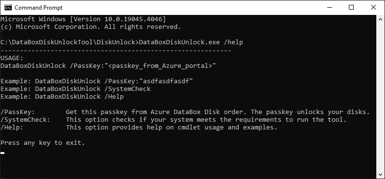The width and height of the screenshot is (385, 179).
Task: Click the USAGE: heading line
Action: pyautogui.click(x=12, y=58)
